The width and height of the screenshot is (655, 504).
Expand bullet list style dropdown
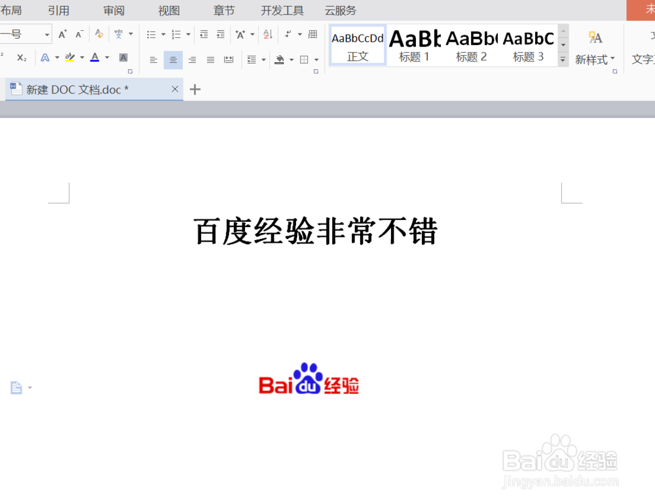163,34
